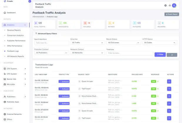
Task: Click Outbound badge for Oct 01, 01:15:44
Action: pos(64,118)
